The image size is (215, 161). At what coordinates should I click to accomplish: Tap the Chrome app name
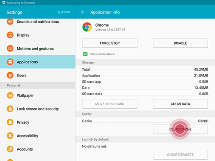click(x=102, y=25)
